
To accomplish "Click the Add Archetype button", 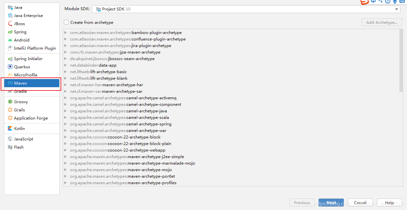I will 382,22.
